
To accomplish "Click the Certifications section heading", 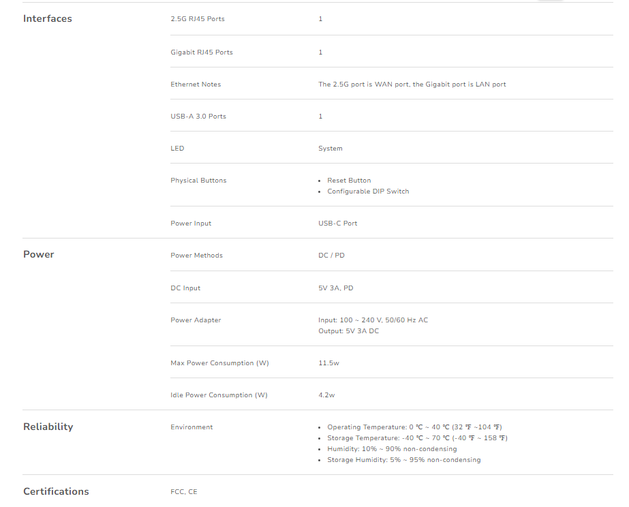I will point(56,491).
